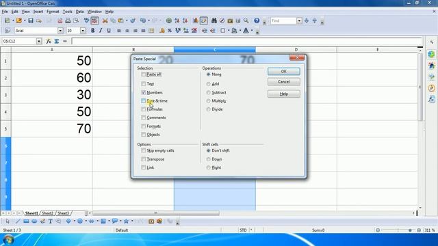This screenshot has height=246, width=438.
Task: Select the Line drawing tool
Action: 18,221
